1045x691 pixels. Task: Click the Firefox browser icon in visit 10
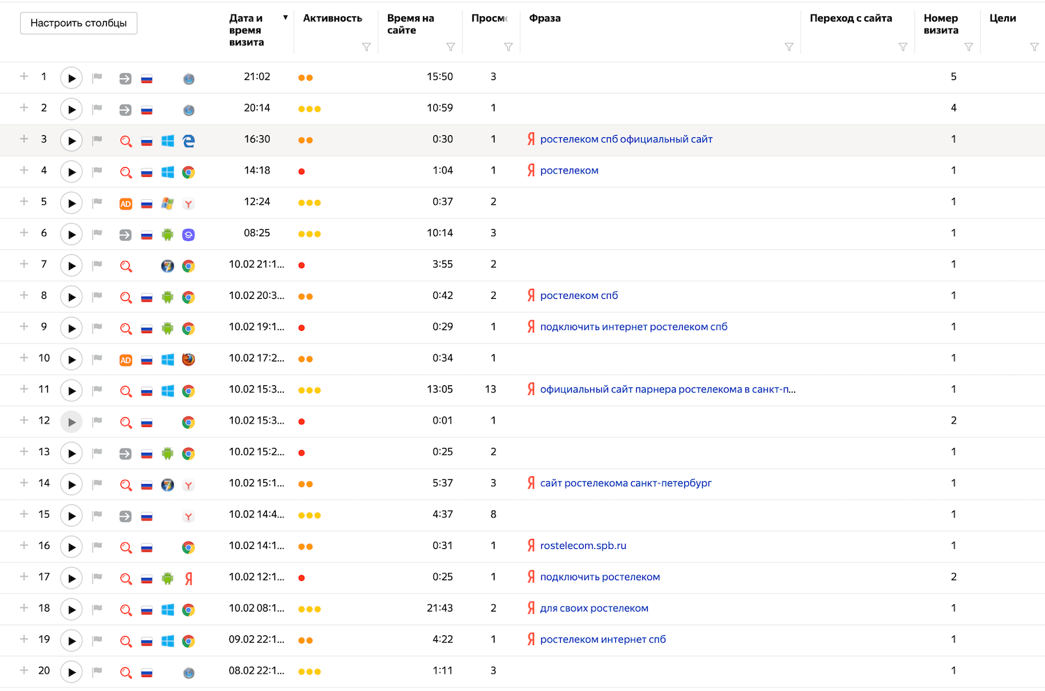point(188,359)
